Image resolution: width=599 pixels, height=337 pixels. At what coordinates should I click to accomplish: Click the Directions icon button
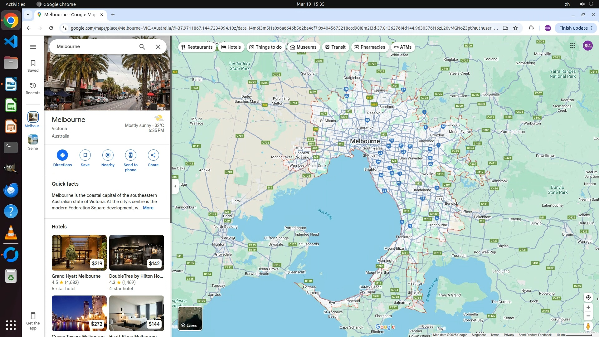point(62,155)
